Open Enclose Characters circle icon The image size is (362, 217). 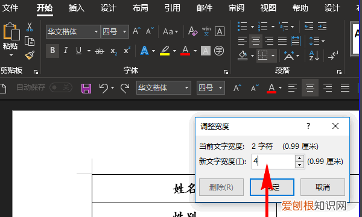pos(219,51)
